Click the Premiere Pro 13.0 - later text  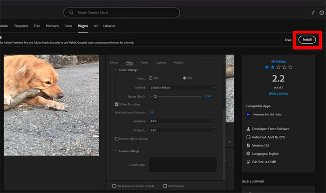pyautogui.click(x=267, y=114)
